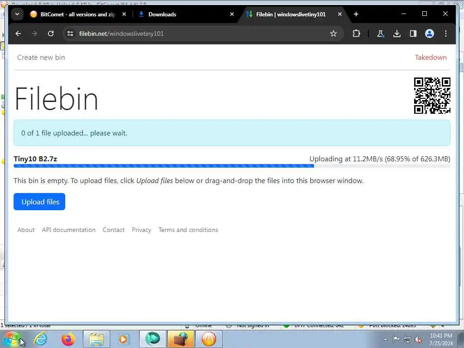The width and height of the screenshot is (464, 348).
Task: Open the Extensions puzzle icon
Action: pyautogui.click(x=356, y=34)
